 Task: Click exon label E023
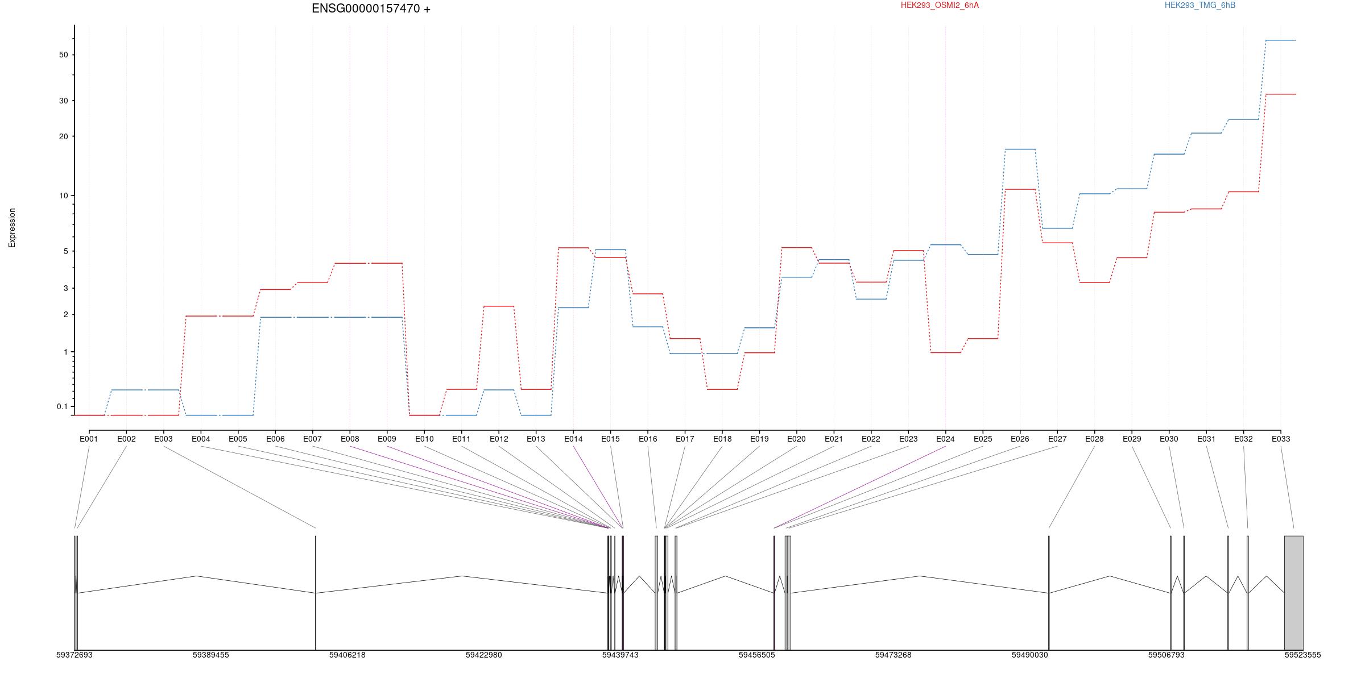[908, 439]
